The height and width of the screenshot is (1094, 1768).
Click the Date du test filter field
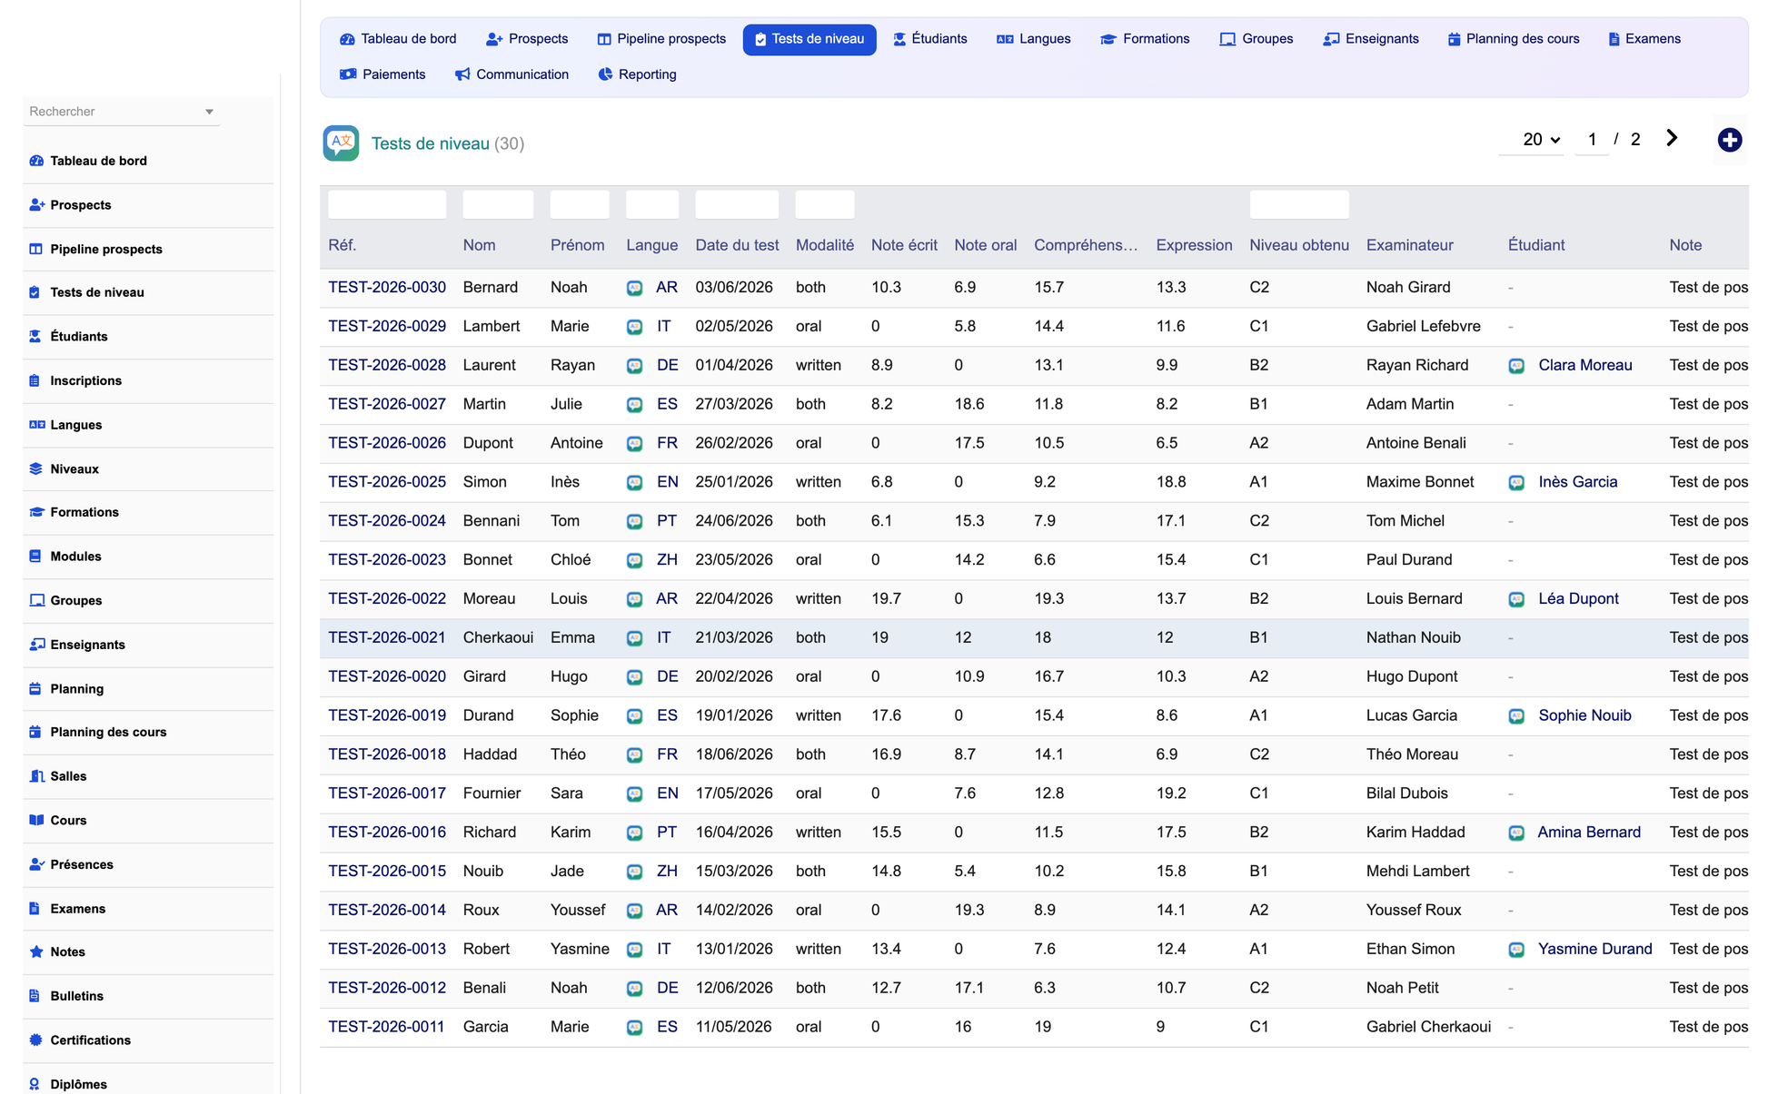(x=737, y=204)
